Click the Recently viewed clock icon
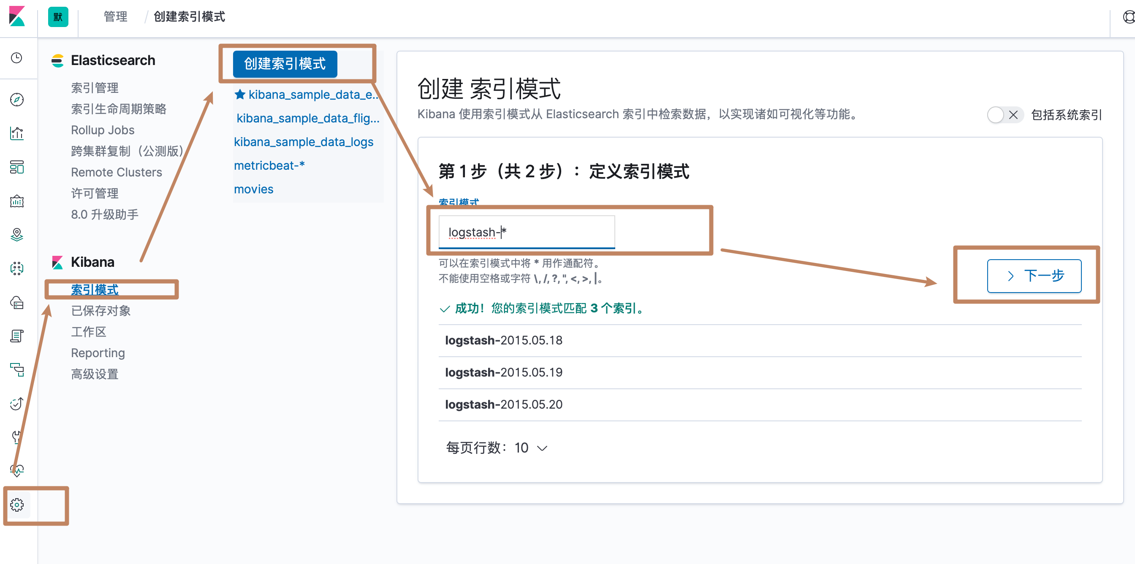Image resolution: width=1135 pixels, height=564 pixels. coord(17,58)
